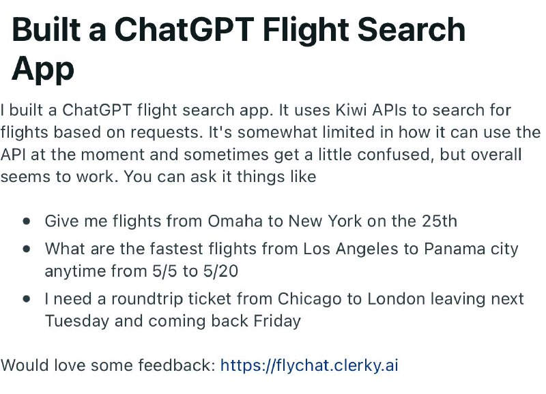Click the words 'Kiwi APIs' in the paragraph
546x394 pixels.
(x=371, y=110)
